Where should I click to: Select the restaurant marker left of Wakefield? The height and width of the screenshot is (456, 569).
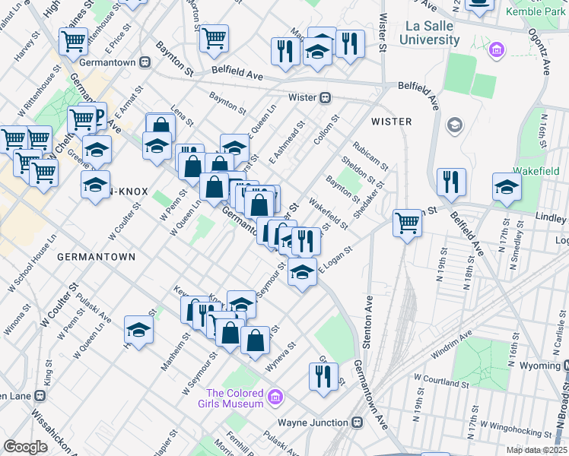coord(452,183)
